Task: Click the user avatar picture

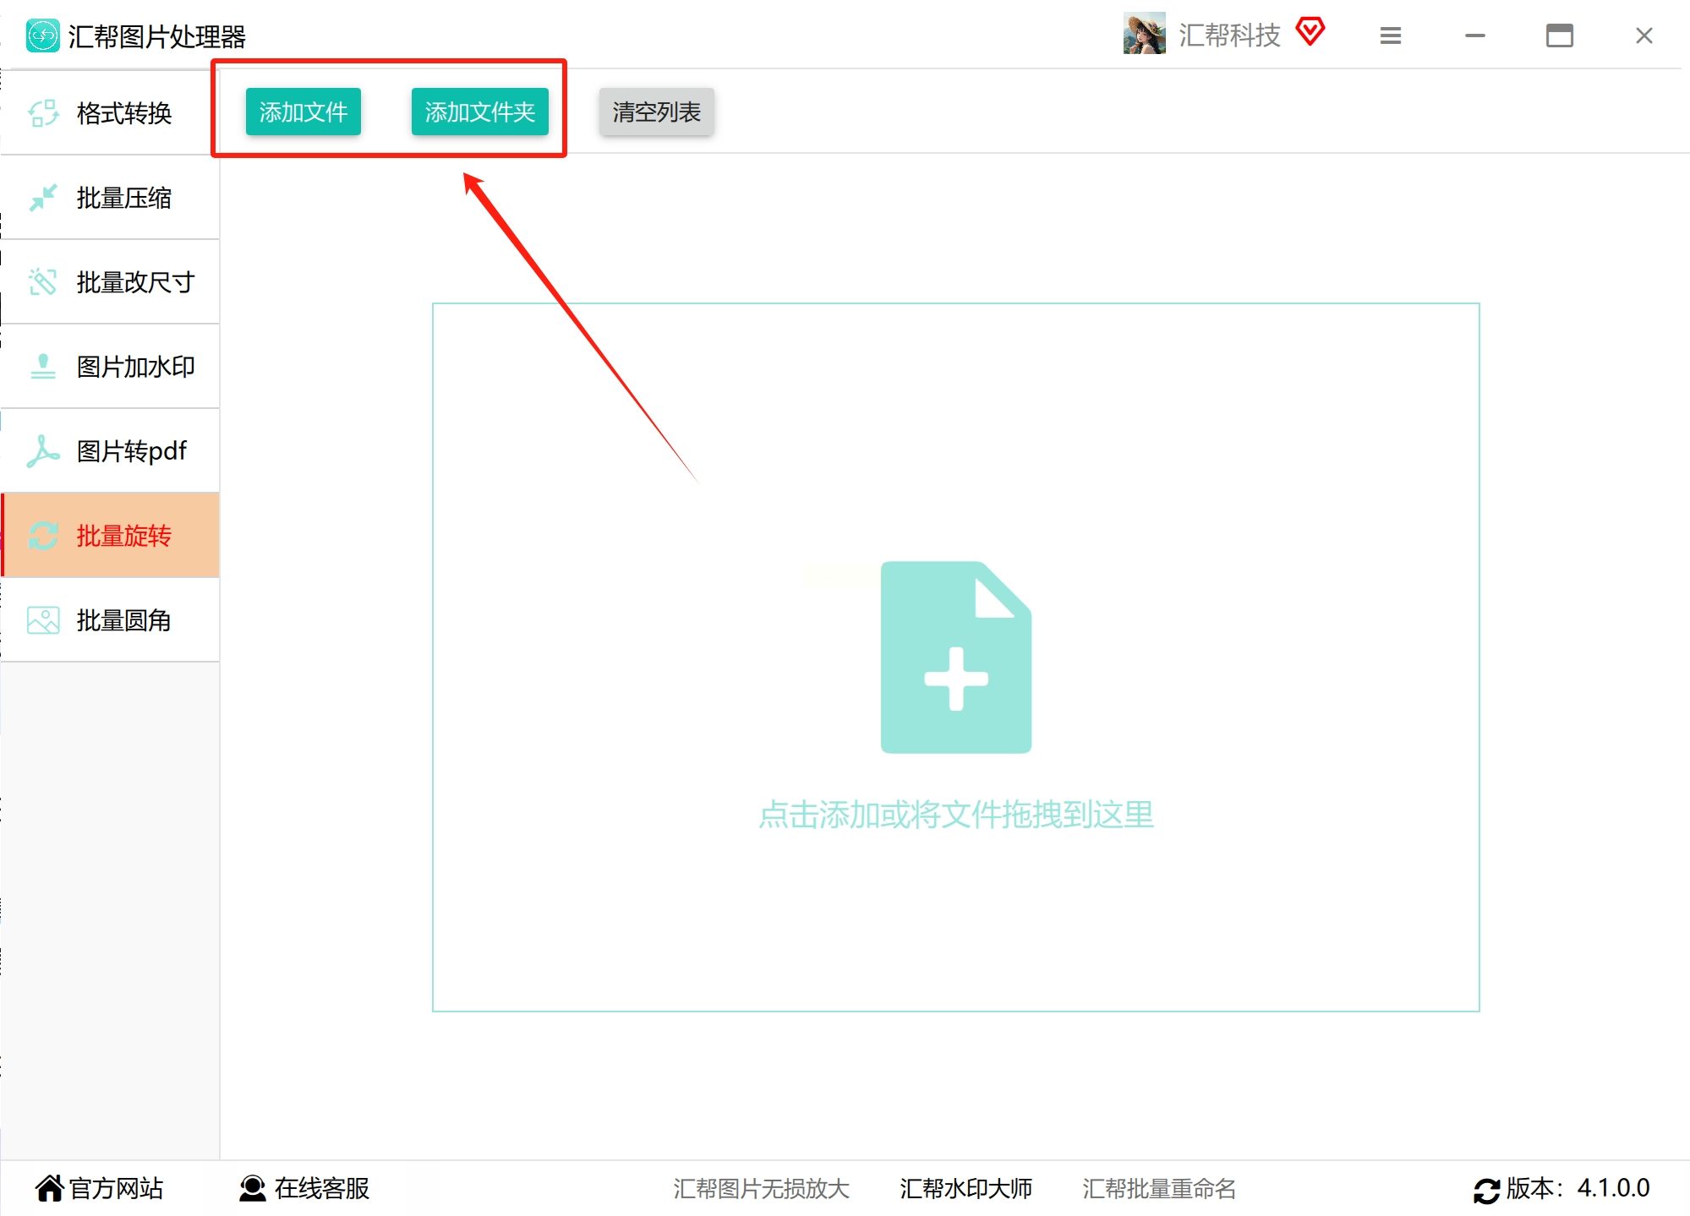Action: tap(1144, 34)
